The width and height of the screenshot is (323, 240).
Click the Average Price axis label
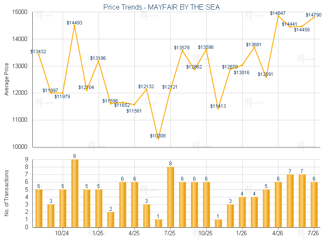pos(7,79)
